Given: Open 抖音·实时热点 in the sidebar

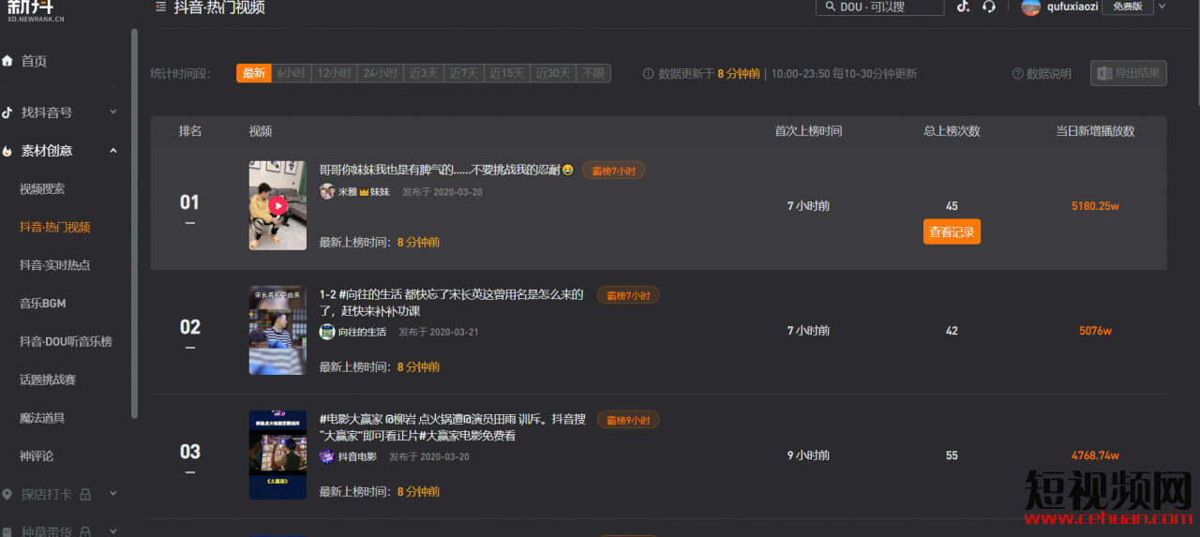Looking at the screenshot, I should [54, 265].
